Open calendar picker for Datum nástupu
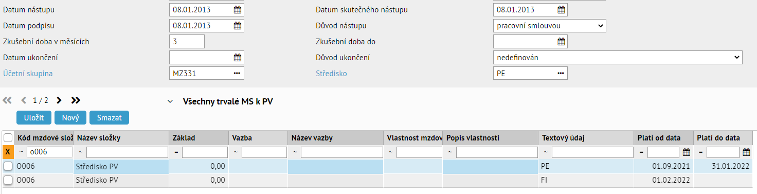The width and height of the screenshot is (757, 194). point(237,10)
